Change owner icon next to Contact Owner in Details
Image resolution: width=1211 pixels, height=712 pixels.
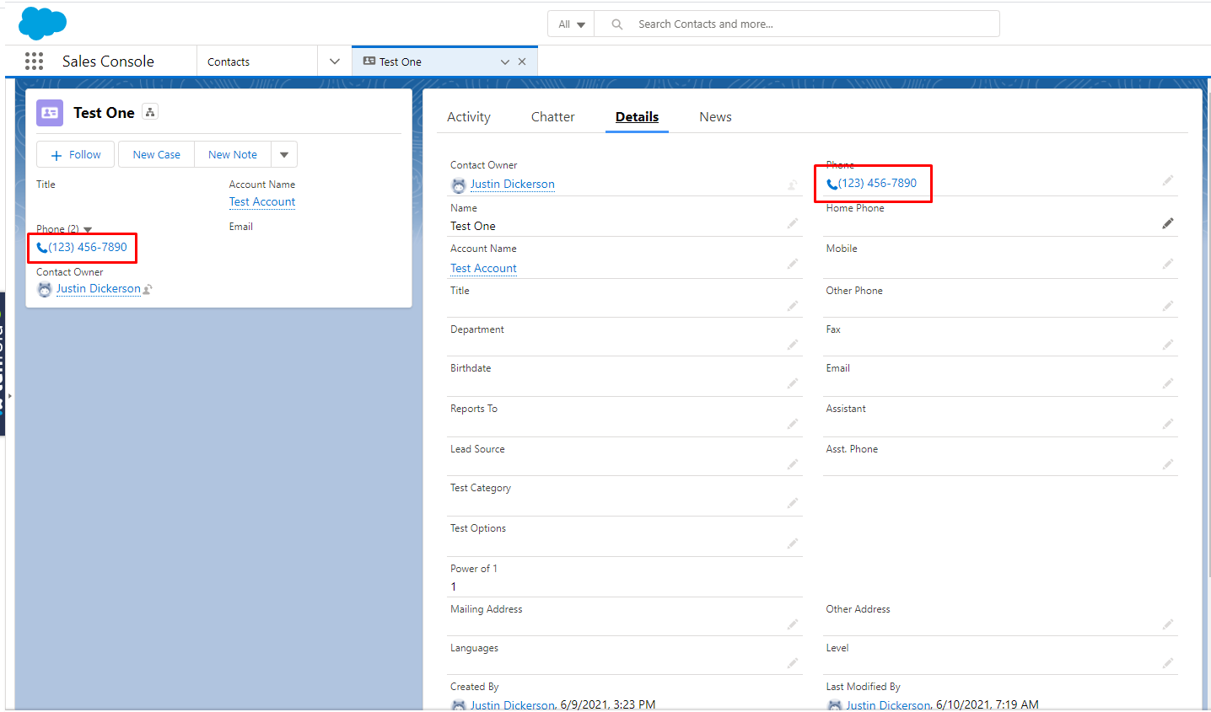(793, 185)
